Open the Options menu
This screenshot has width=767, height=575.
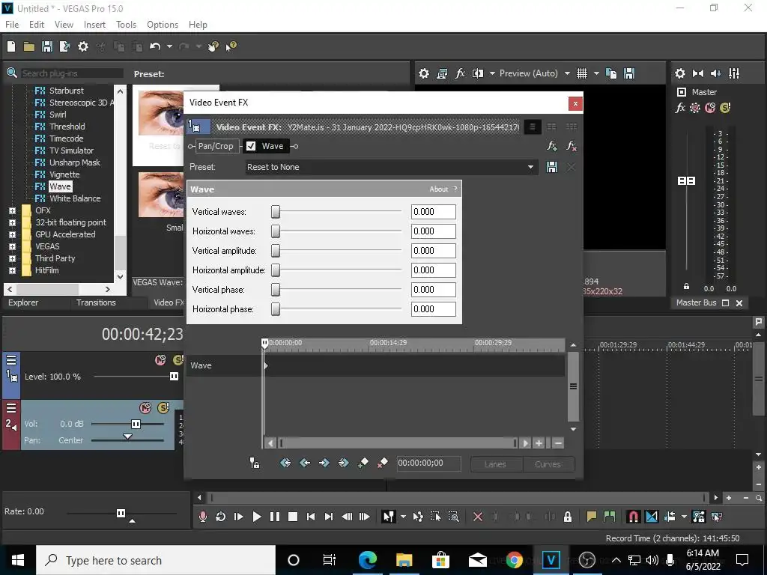click(163, 25)
